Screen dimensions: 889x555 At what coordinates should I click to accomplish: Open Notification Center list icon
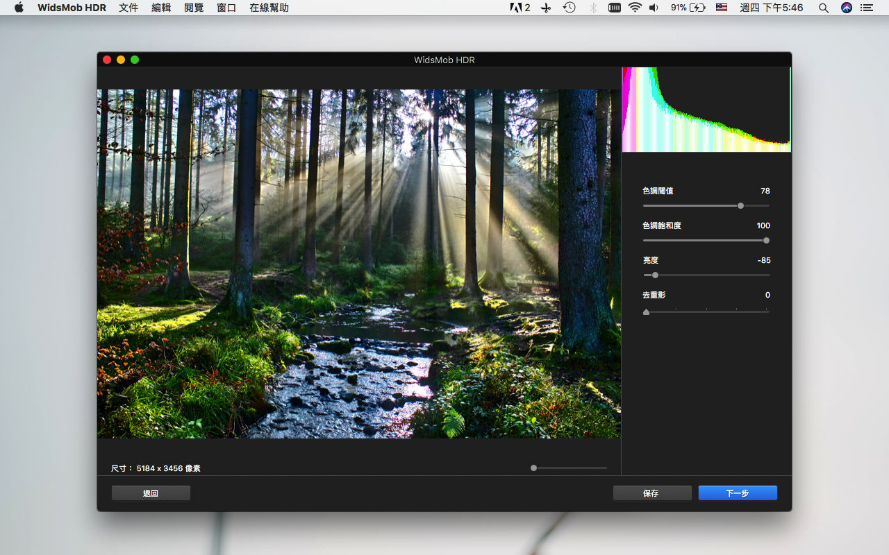coord(867,8)
